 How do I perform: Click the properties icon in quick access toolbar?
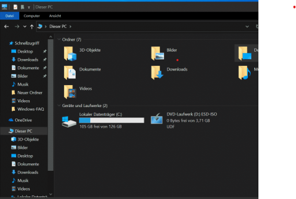pos(15,7)
